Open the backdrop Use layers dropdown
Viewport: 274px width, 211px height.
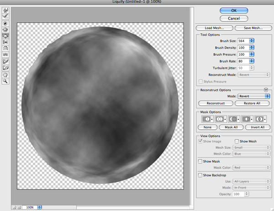pos(252,181)
